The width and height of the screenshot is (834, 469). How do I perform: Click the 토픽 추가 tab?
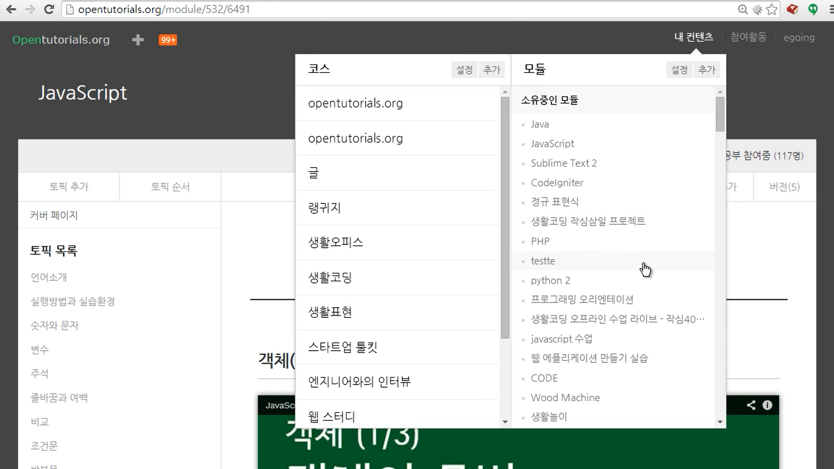[x=69, y=187]
